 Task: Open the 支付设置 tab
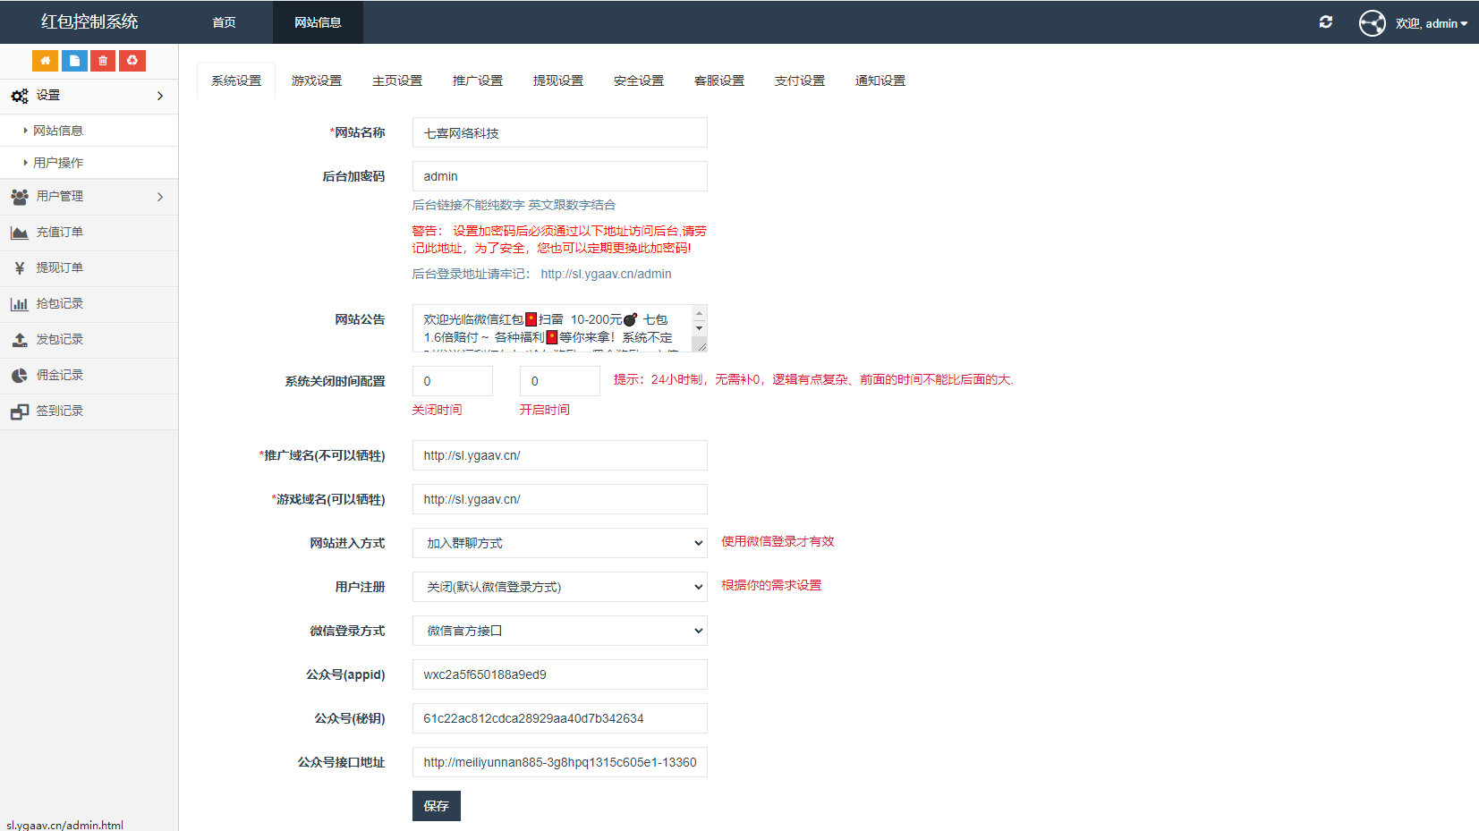tap(799, 80)
